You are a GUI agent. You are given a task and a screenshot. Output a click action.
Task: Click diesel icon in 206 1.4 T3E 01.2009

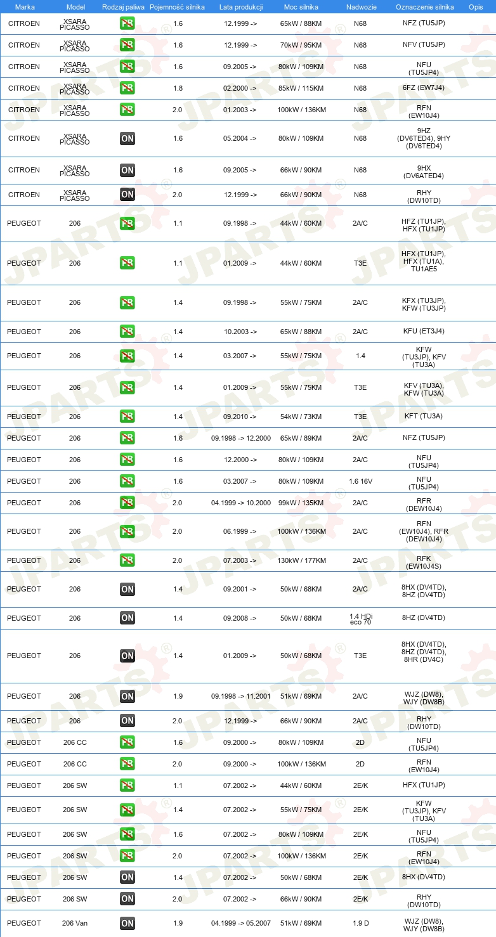click(127, 656)
